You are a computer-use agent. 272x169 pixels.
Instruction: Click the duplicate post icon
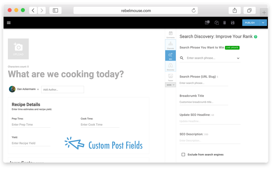pyautogui.click(x=216, y=23)
